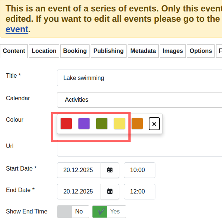Choose the orange colour swatch
Image resolution: width=222 pixels, height=222 pixels.
click(x=137, y=124)
